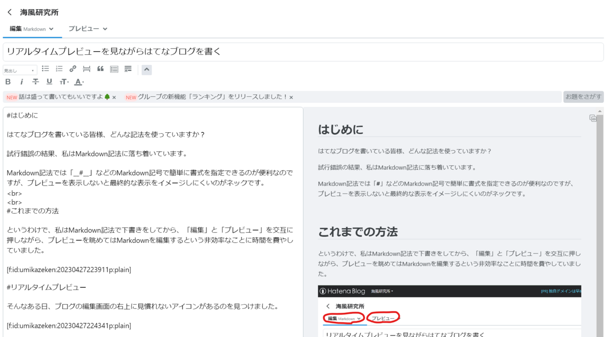Apply strikethrough formatting
The height and width of the screenshot is (337, 608).
35,82
